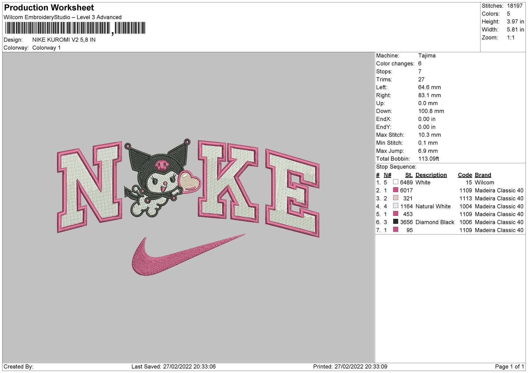This screenshot has width=528, height=373.
Task: Choose the Natural White color swatch
Action: pos(395,206)
